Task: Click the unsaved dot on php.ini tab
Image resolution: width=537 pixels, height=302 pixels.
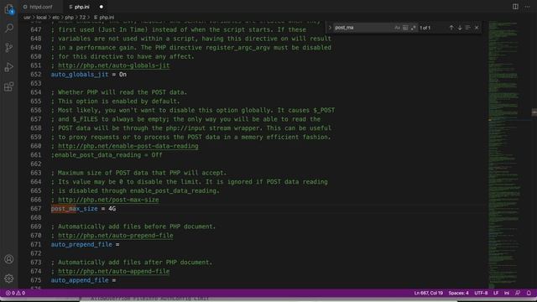Action: tap(101, 7)
